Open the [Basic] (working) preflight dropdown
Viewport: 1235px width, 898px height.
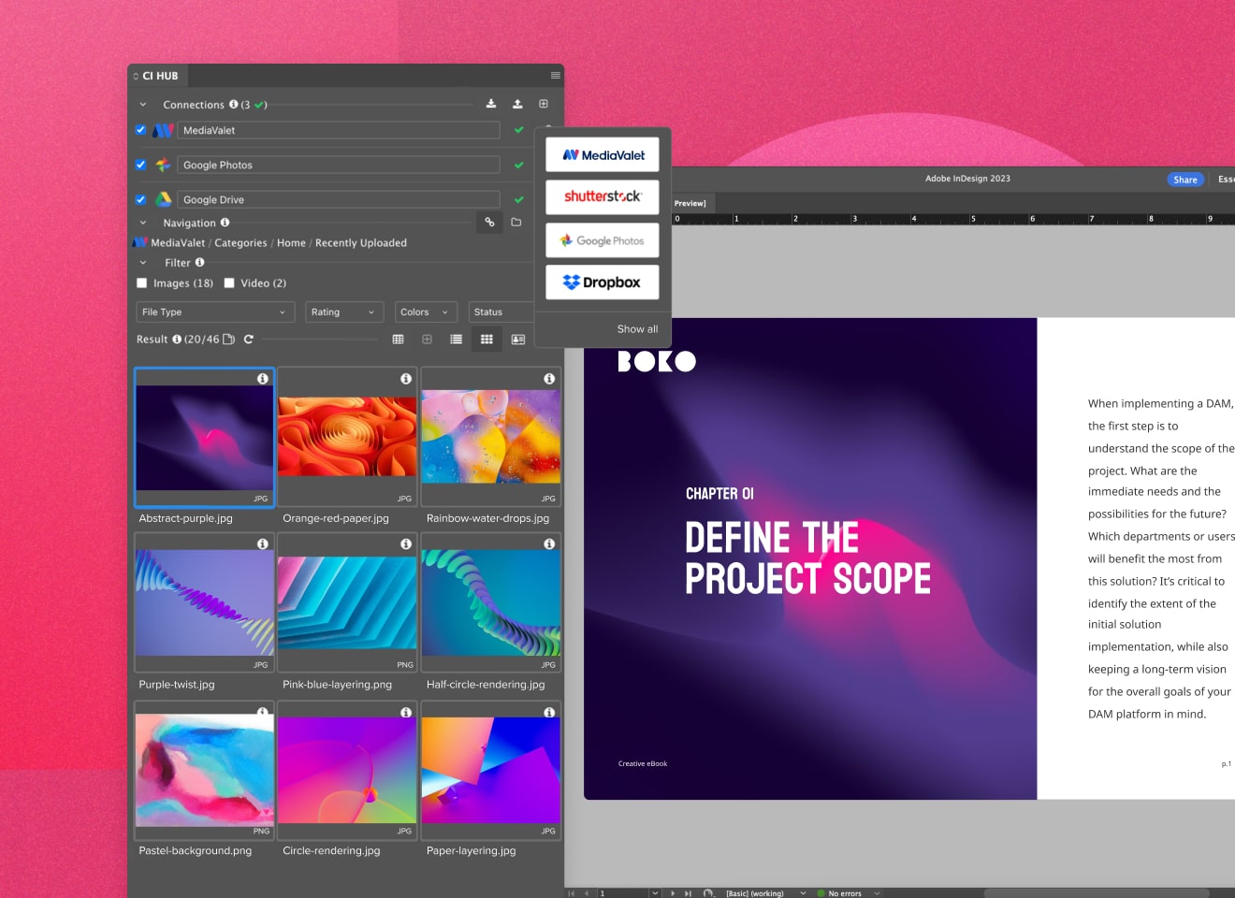803,893
